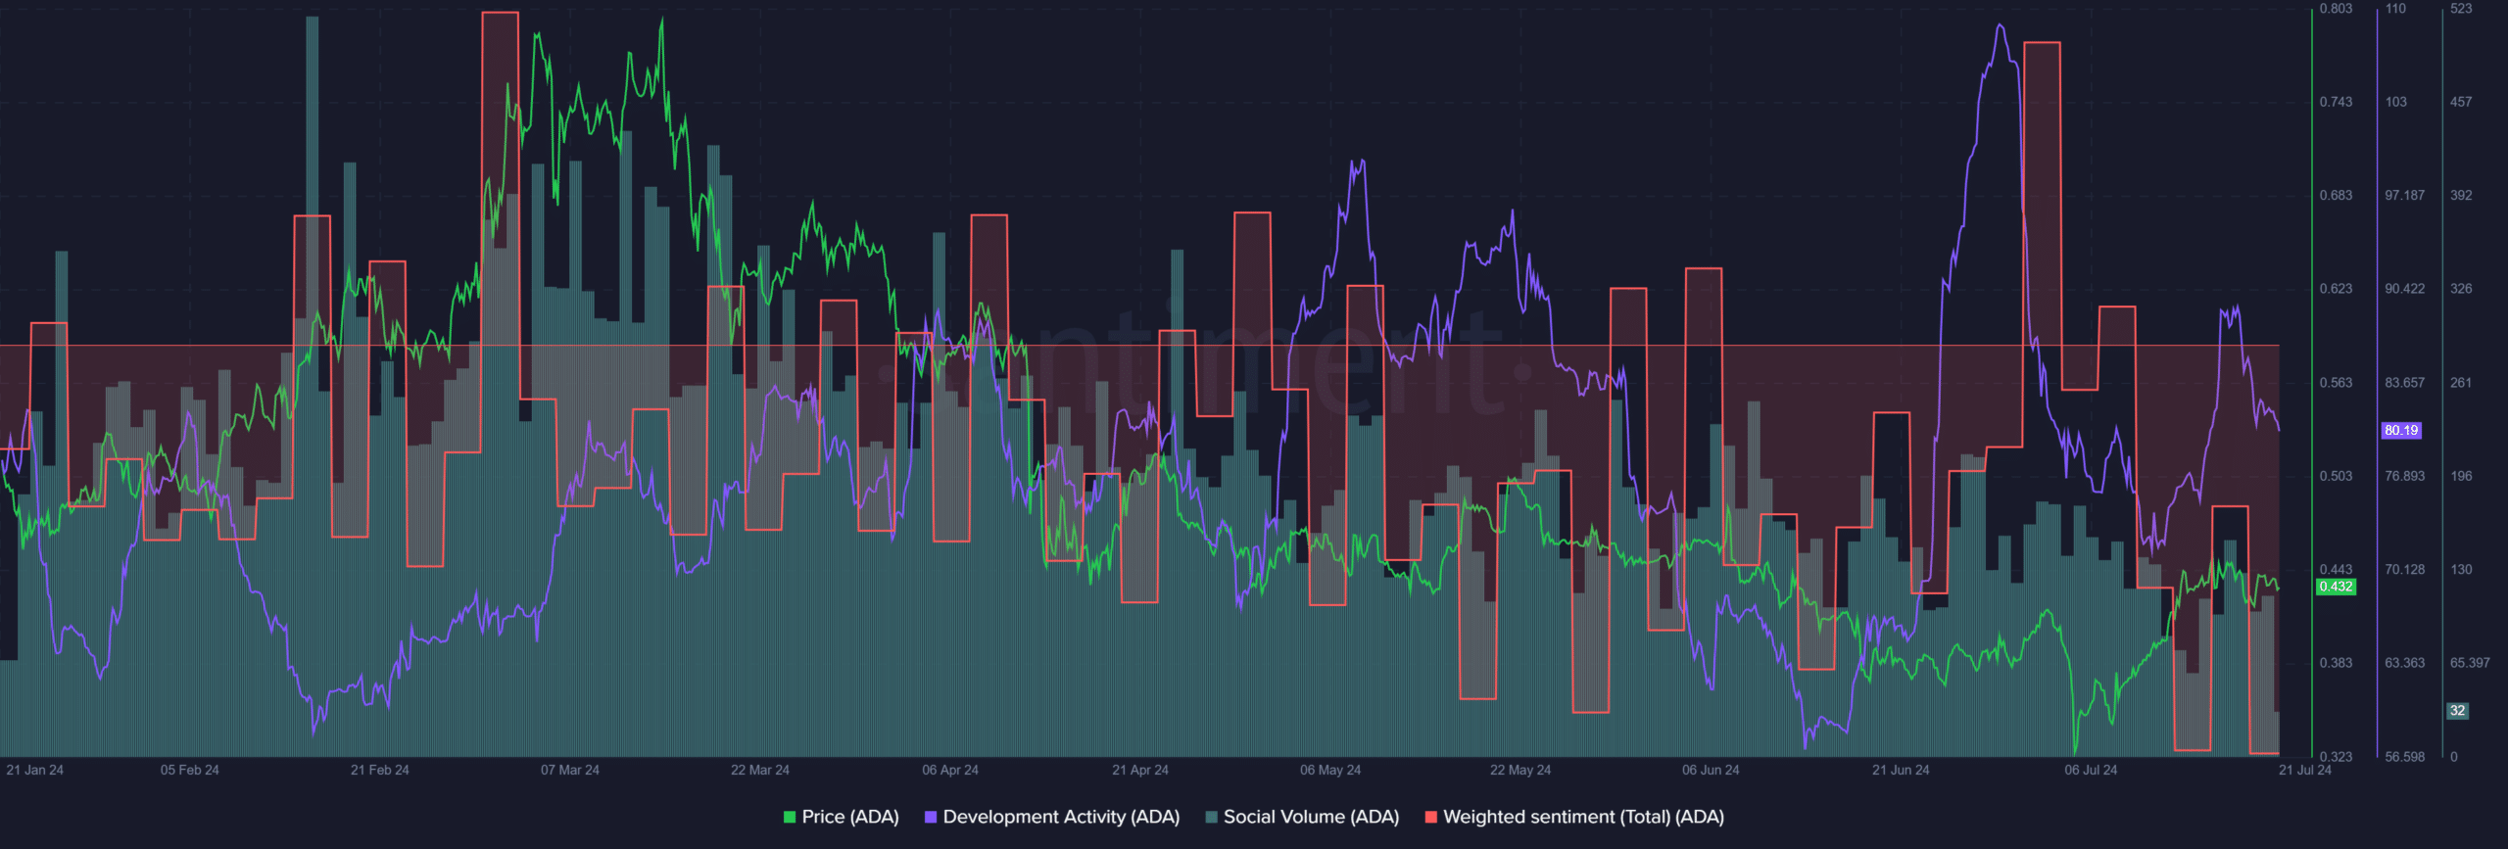Viewport: 2508px width, 849px height.
Task: Click the 21 Feb 24 date label
Action: click(380, 770)
